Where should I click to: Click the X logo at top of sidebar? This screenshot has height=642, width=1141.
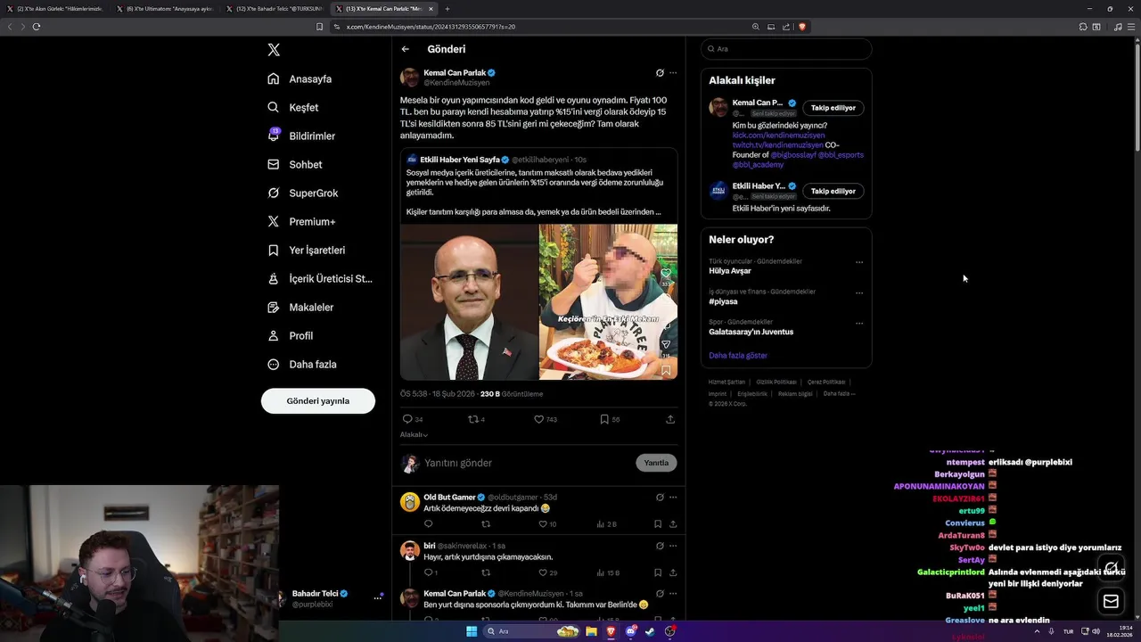tap(274, 50)
